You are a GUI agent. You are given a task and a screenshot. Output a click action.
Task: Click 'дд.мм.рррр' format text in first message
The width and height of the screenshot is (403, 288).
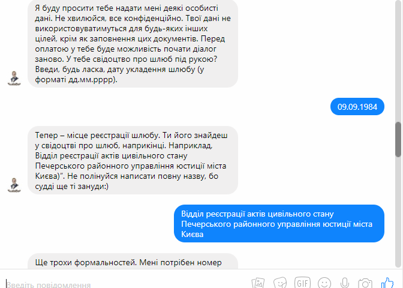pyautogui.click(x=91, y=80)
